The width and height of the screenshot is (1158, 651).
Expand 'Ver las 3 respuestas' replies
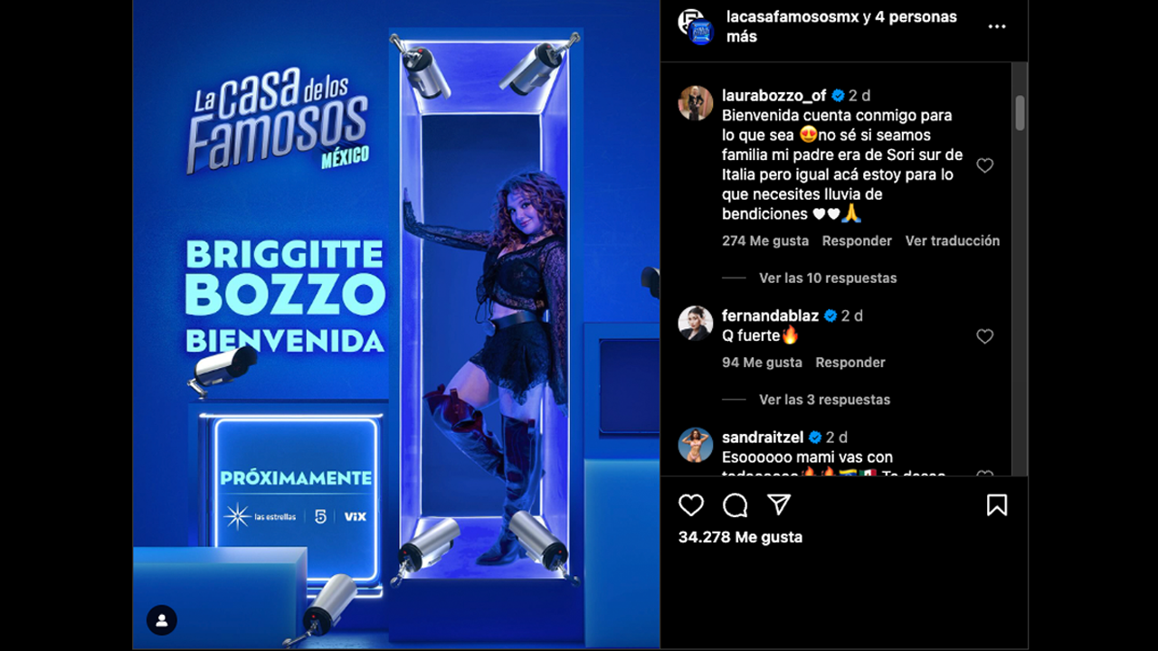pyautogui.click(x=825, y=400)
